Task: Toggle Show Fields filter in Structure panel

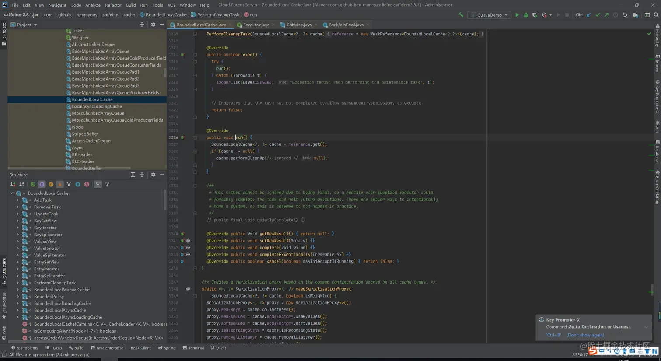Action: coord(51,184)
